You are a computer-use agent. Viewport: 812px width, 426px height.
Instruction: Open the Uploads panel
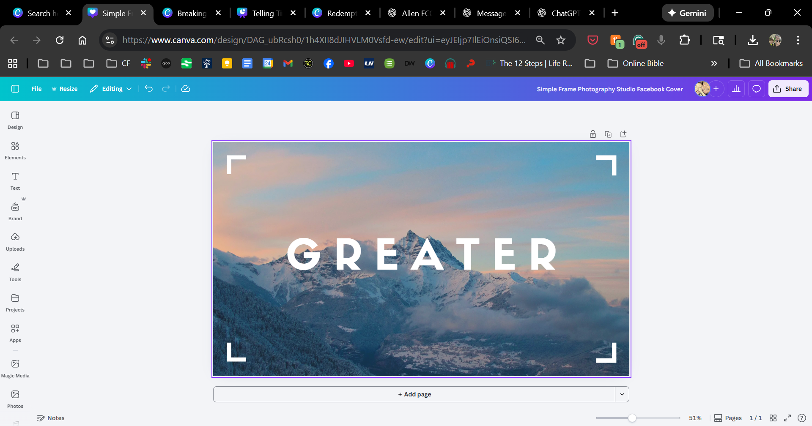(x=15, y=242)
